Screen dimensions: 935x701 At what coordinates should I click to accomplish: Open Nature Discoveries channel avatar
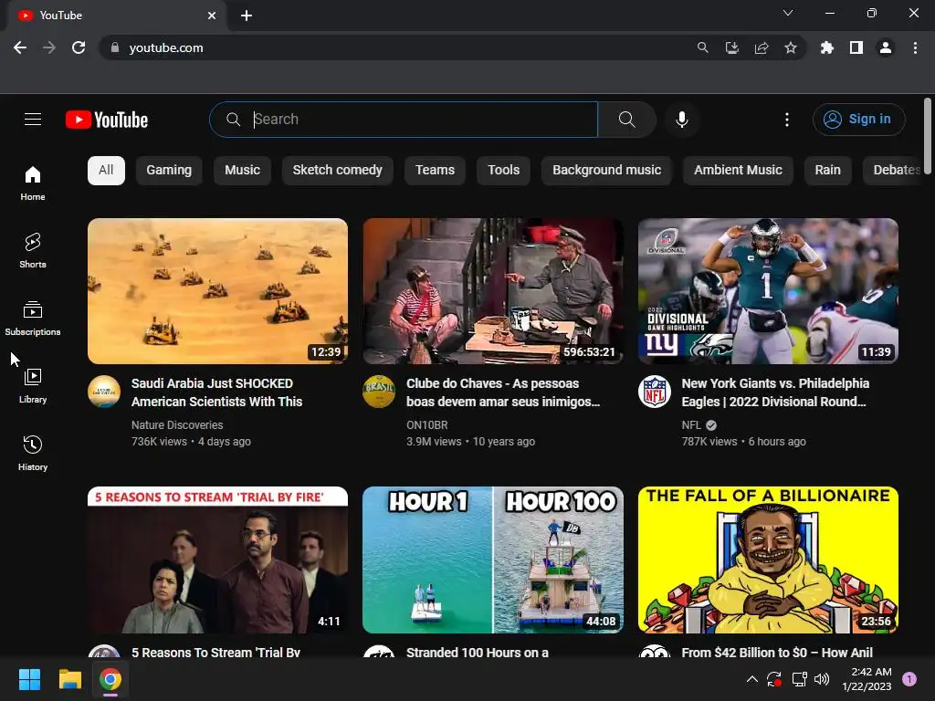(x=104, y=391)
